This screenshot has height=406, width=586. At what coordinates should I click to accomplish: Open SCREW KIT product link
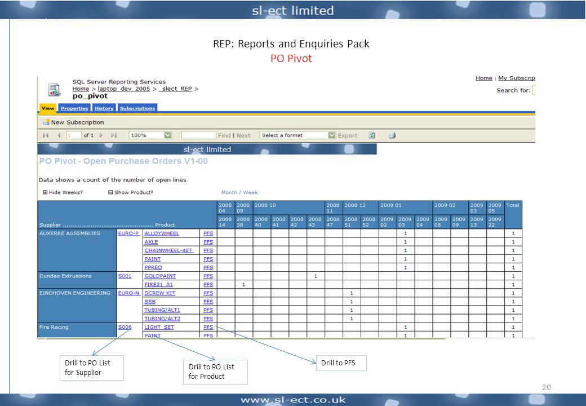(159, 293)
